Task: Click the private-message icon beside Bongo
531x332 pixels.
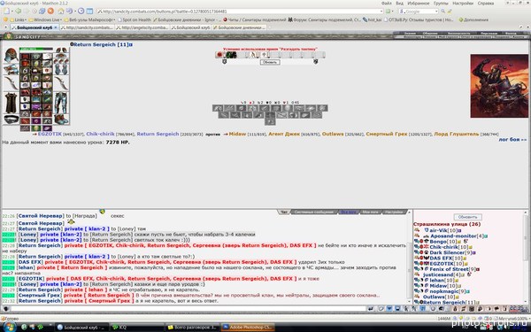Action: 416,242
